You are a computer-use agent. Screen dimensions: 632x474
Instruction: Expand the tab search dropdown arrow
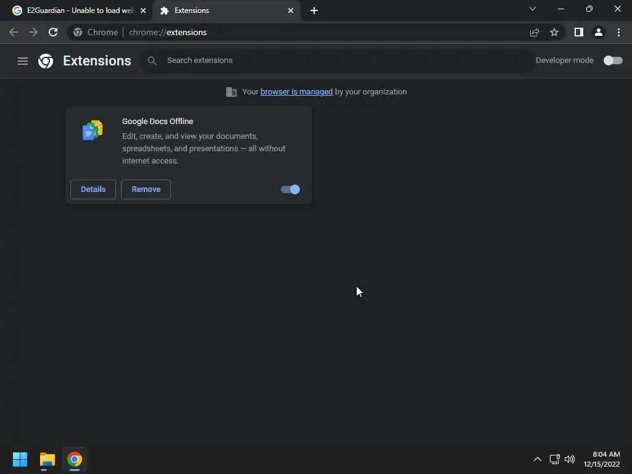pyautogui.click(x=533, y=9)
